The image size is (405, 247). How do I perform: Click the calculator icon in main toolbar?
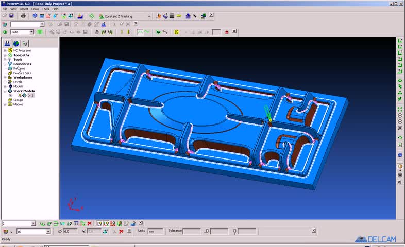coord(172,16)
